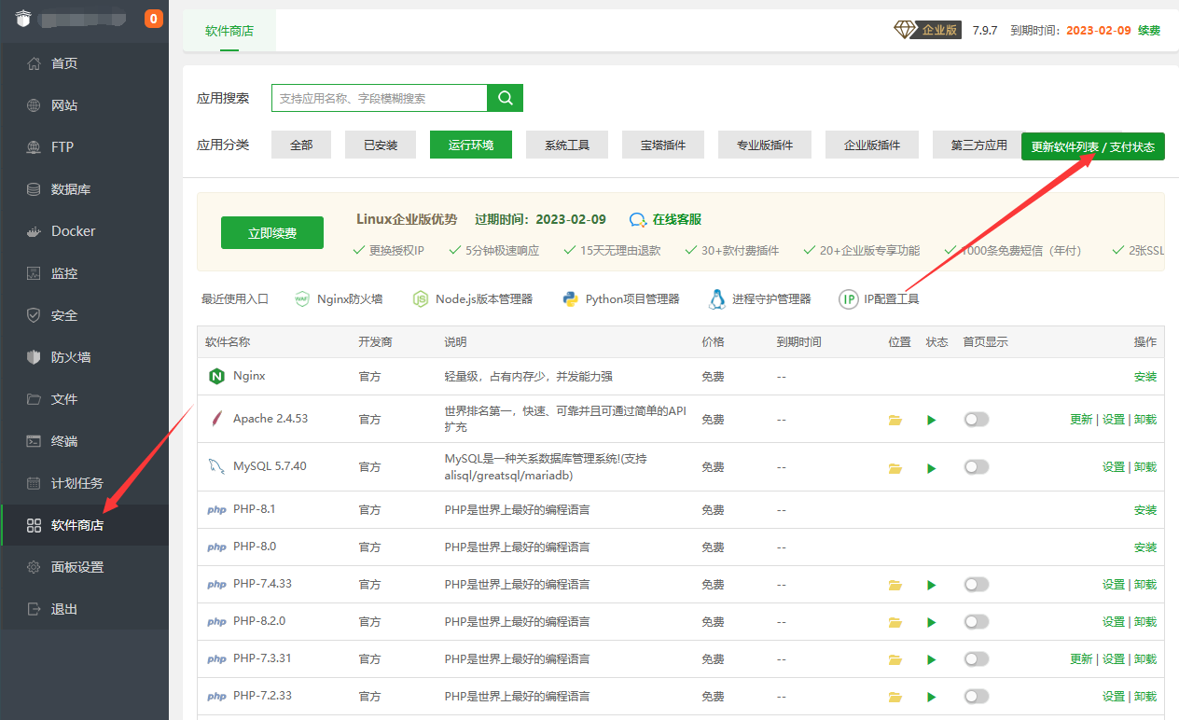Select the 全部 category filter
The width and height of the screenshot is (1179, 720).
[301, 145]
